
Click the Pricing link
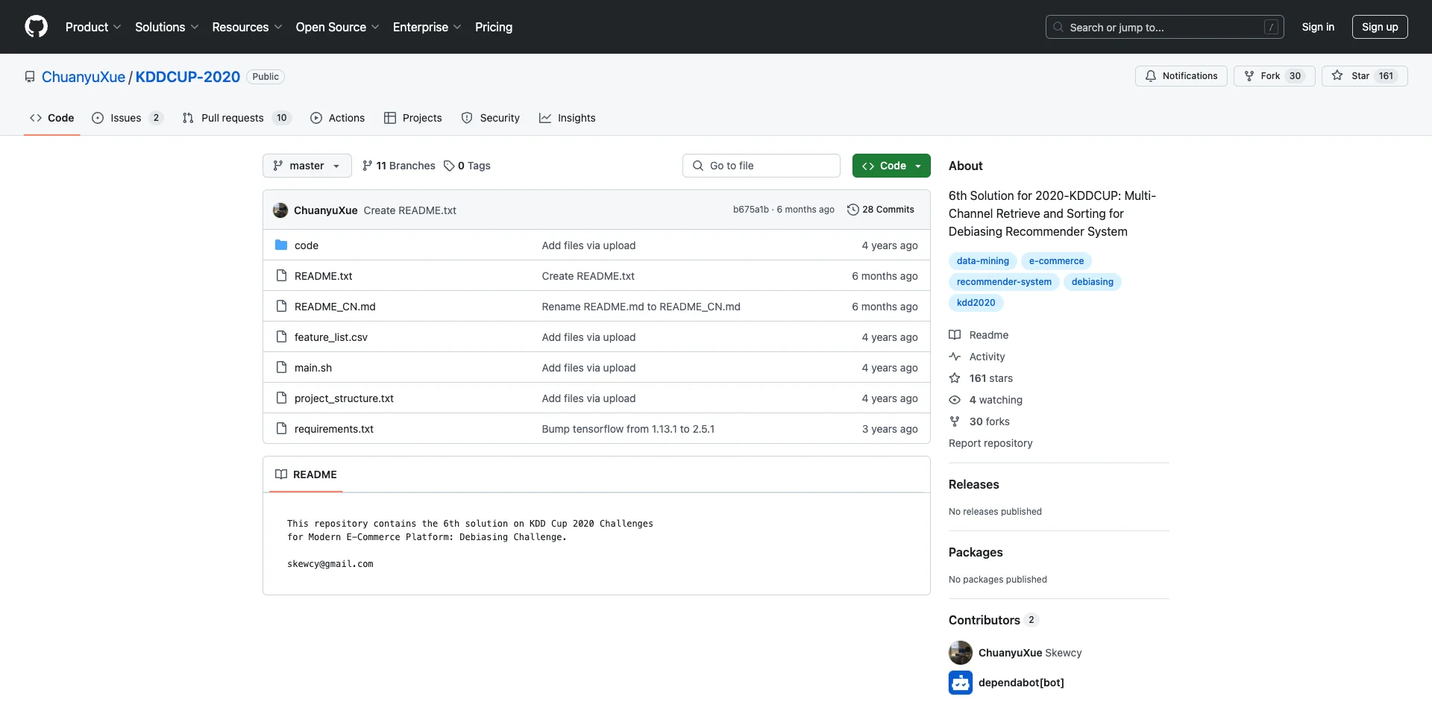(494, 27)
